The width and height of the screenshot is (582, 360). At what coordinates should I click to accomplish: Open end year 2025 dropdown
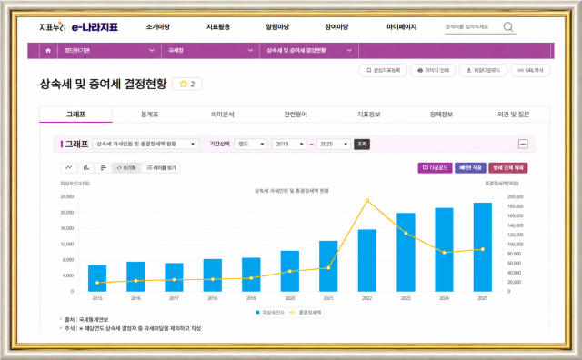[x=334, y=144]
